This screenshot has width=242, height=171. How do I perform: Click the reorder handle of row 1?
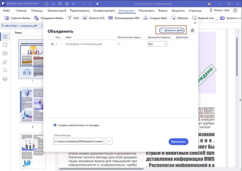pos(52,44)
